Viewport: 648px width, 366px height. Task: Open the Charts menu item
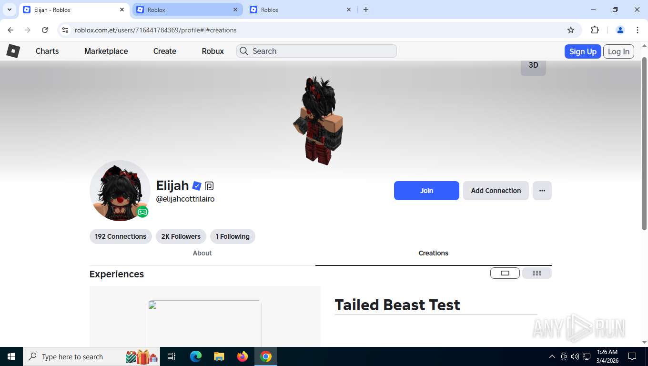click(47, 51)
